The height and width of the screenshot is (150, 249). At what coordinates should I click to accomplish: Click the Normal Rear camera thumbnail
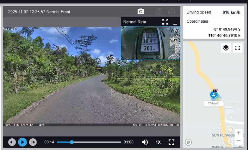pos(150,43)
